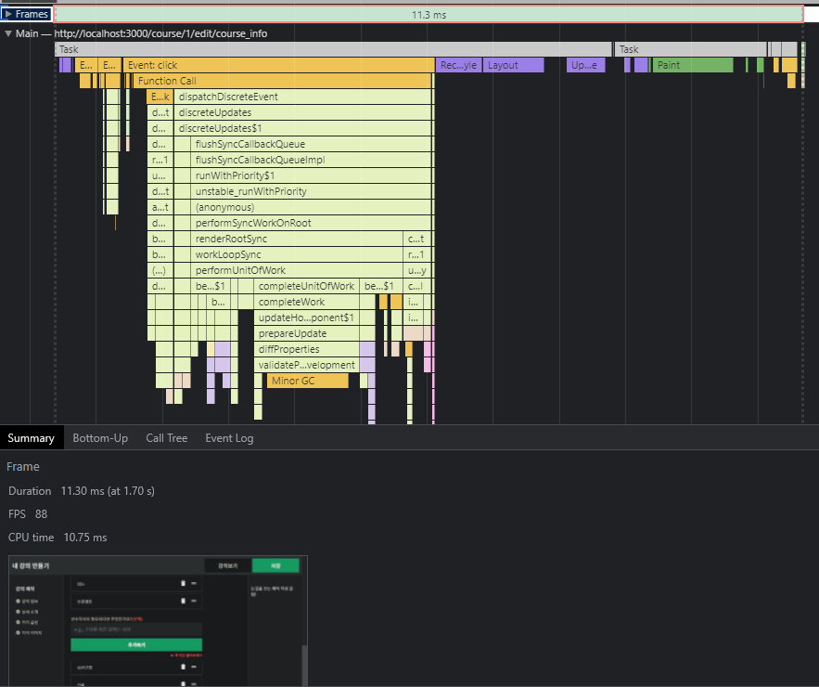819x687 pixels.
Task: Select the prepareUpdate block
Action: tap(307, 333)
